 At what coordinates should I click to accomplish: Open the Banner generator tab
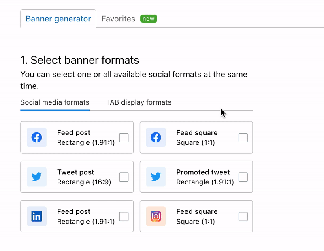(x=58, y=19)
